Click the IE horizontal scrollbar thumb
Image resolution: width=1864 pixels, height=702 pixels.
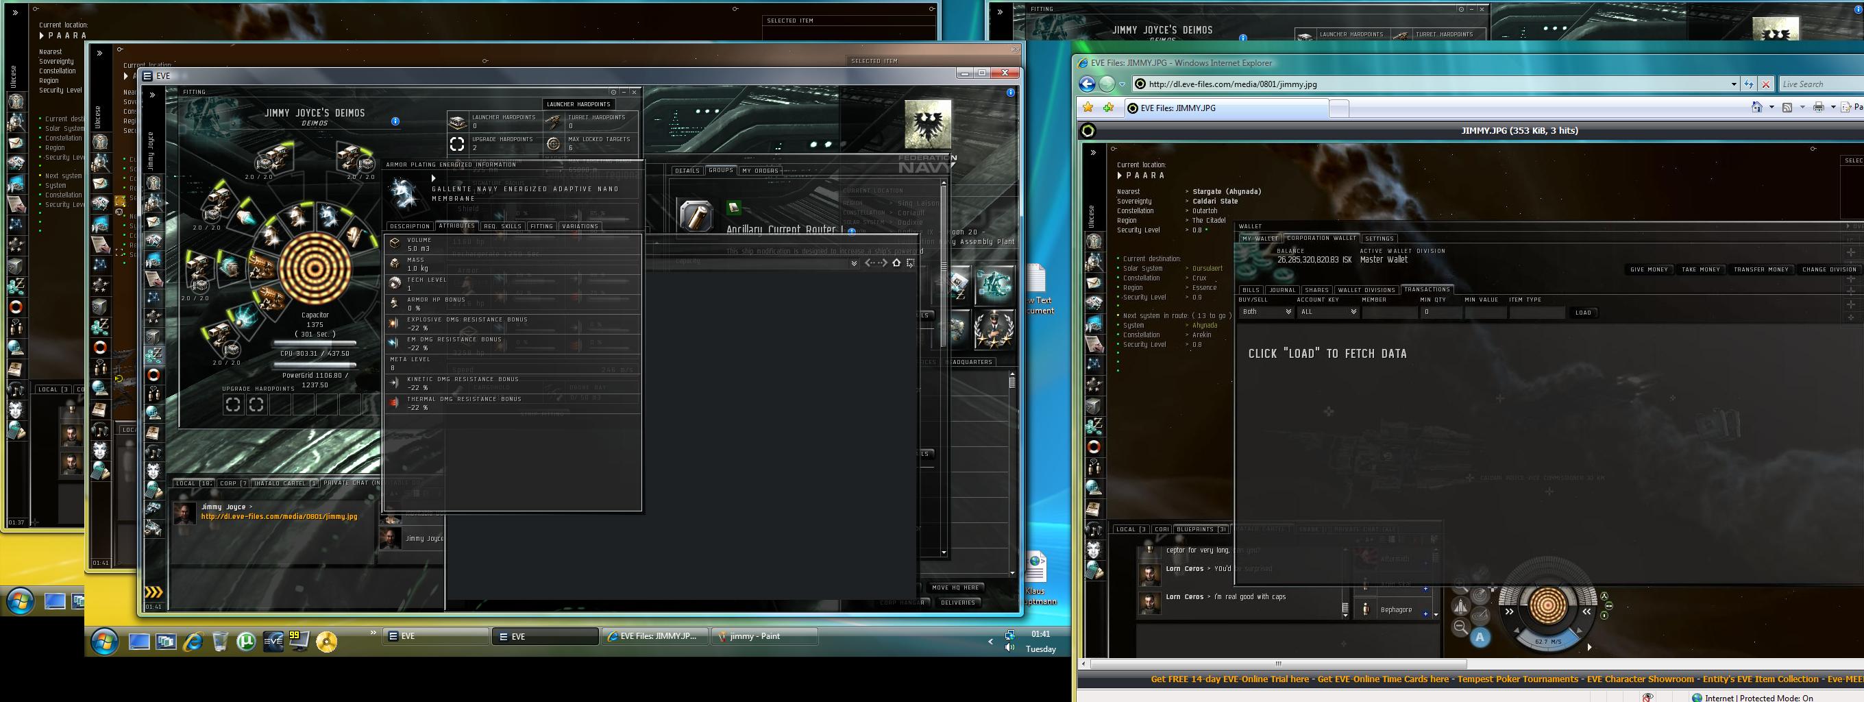(x=1279, y=664)
